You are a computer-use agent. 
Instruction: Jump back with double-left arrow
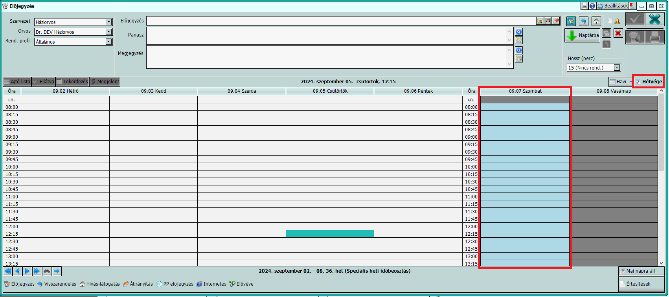tap(7, 271)
